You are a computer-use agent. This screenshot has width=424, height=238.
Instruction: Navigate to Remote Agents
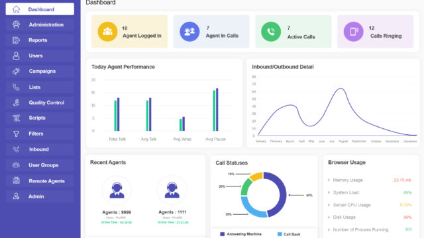[x=40, y=180]
